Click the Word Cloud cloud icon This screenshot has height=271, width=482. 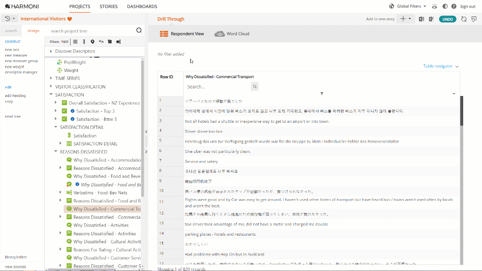[x=219, y=34]
